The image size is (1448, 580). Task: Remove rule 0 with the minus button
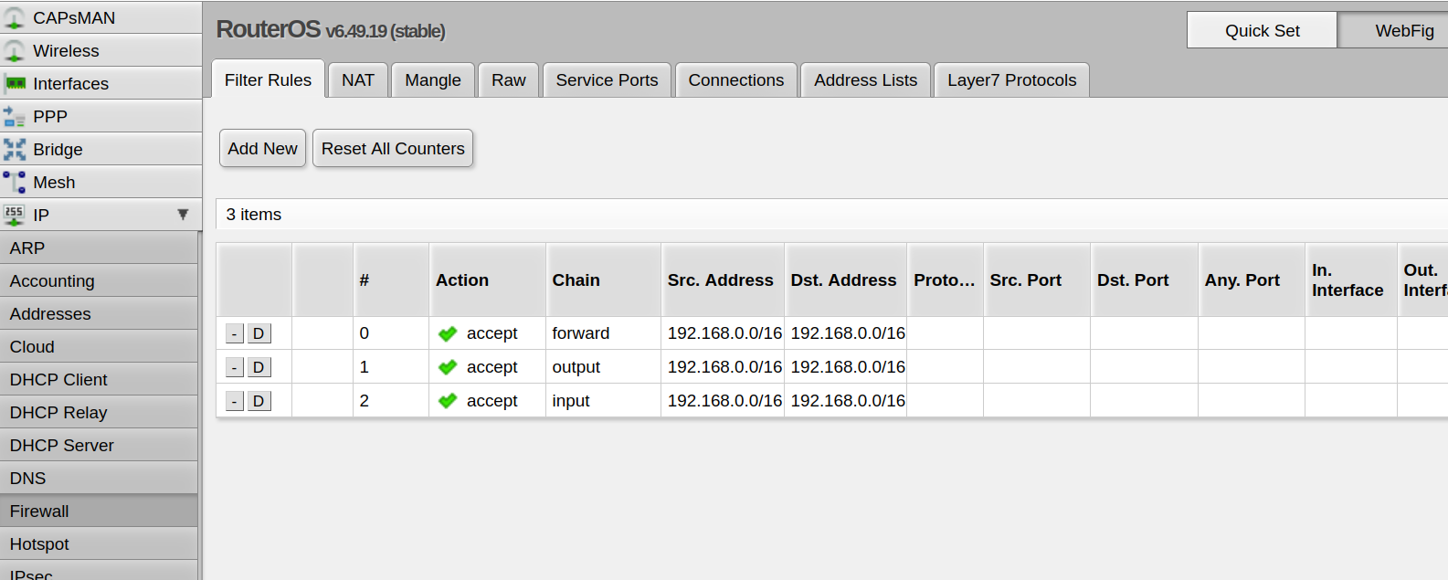(235, 333)
